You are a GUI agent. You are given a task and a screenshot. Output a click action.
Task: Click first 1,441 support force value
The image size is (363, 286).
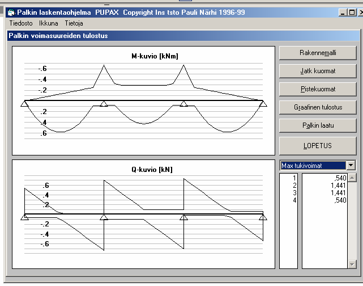click(x=338, y=186)
